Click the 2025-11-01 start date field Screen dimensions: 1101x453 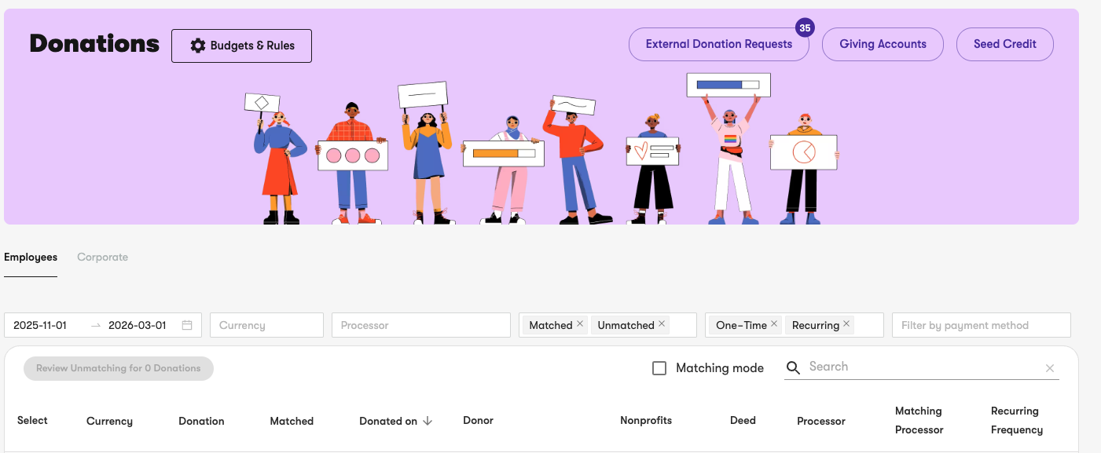coord(40,325)
